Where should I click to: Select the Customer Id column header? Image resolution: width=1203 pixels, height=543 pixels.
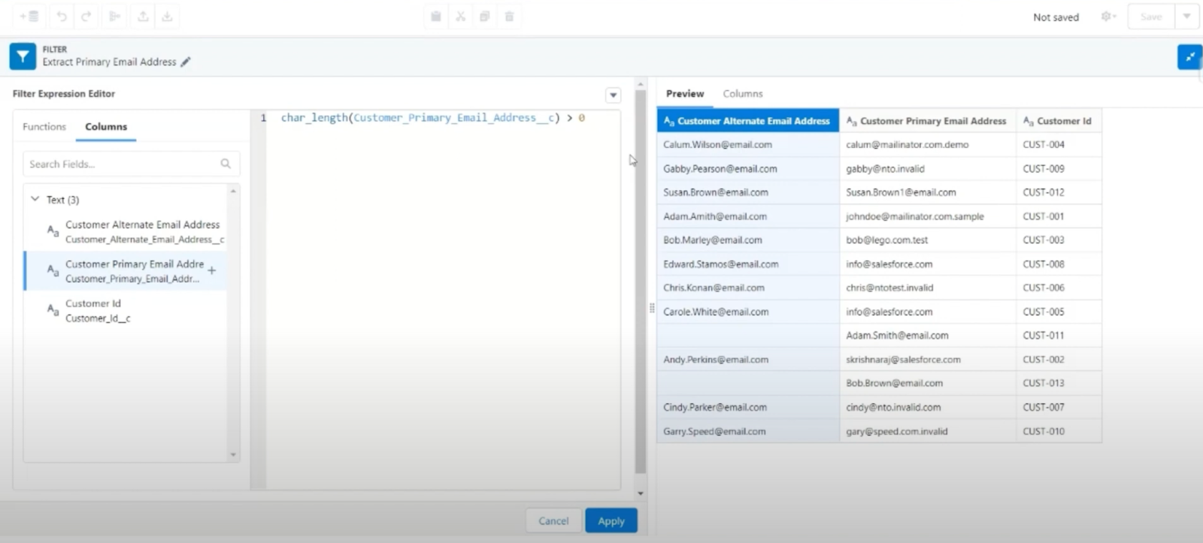1059,120
